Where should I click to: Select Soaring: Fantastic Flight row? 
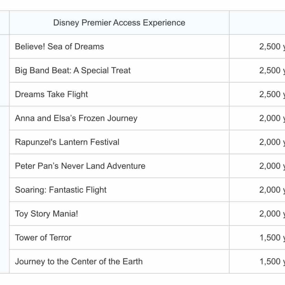60,190
